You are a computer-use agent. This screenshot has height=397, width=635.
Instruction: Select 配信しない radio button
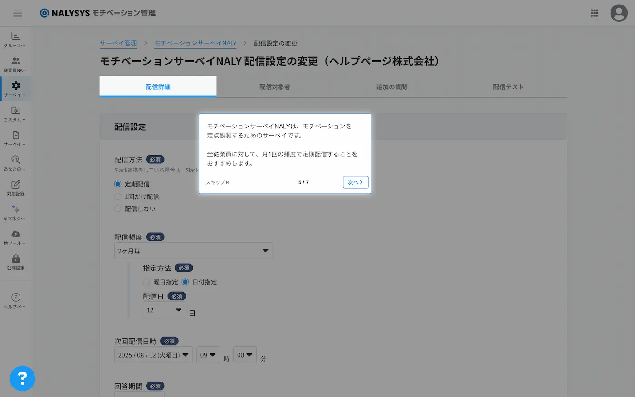click(x=118, y=209)
